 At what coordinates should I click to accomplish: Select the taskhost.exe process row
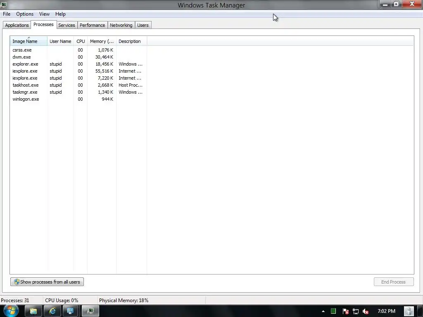click(78, 85)
